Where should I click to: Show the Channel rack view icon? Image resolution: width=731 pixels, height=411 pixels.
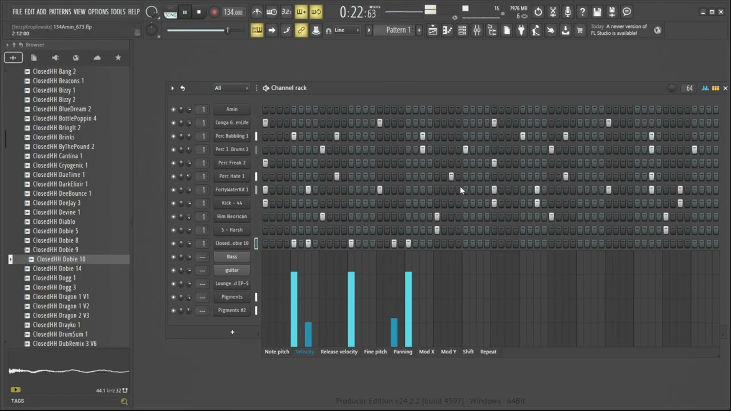click(x=462, y=30)
